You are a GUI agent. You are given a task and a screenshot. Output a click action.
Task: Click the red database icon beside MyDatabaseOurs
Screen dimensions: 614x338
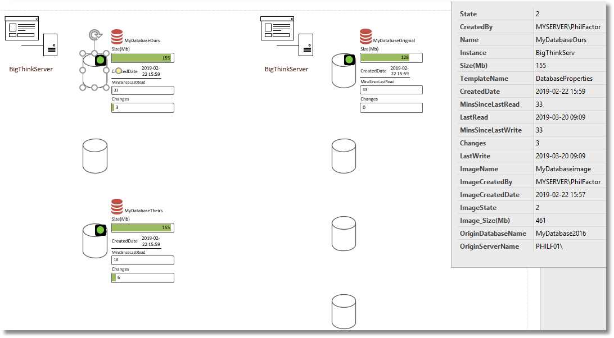pos(117,36)
